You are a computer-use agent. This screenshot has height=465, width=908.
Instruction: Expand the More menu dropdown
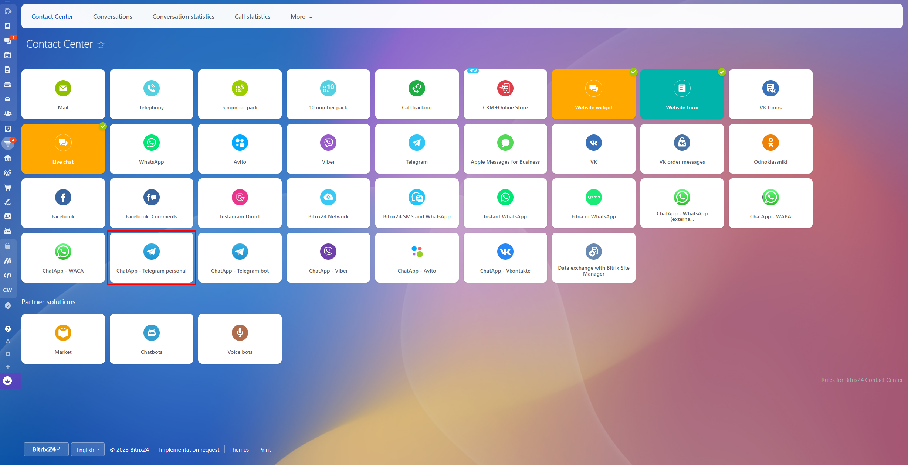[x=301, y=17]
